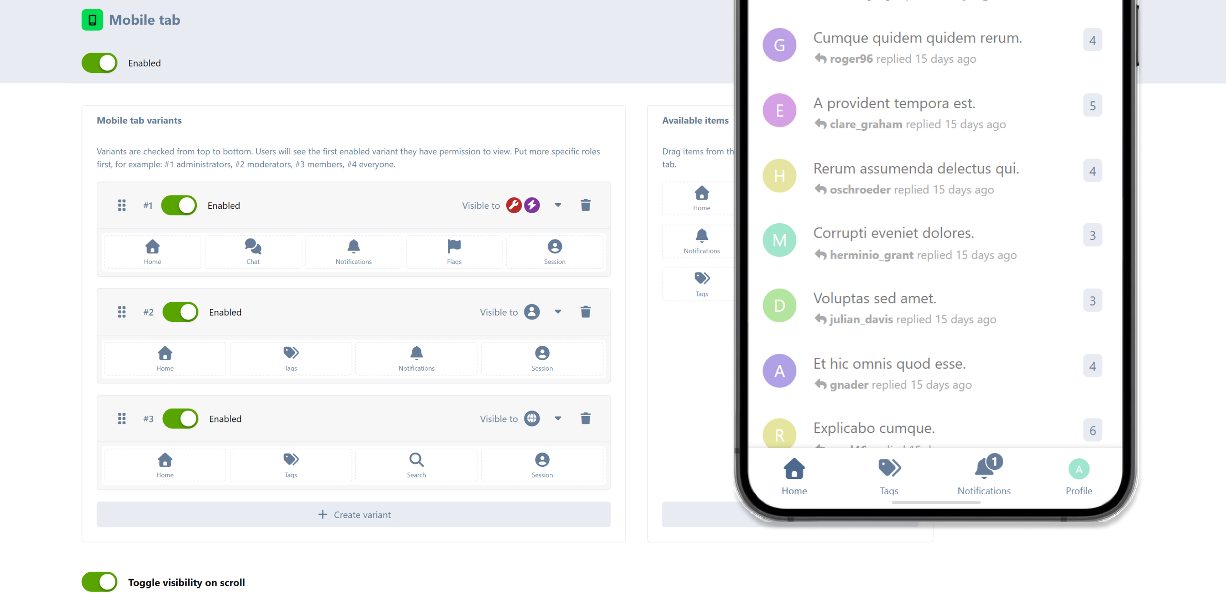Delete variant #3 with the trash icon
The width and height of the screenshot is (1226, 613).
point(585,419)
